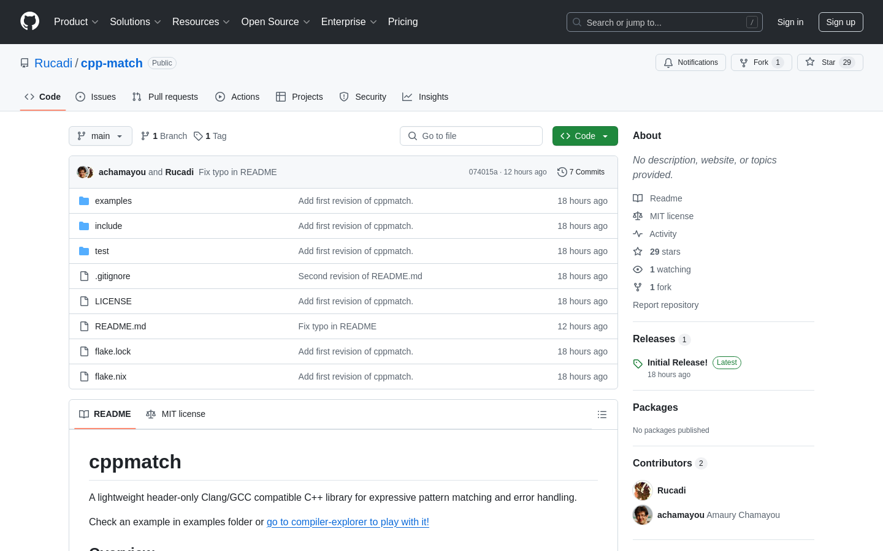Switch to the Security tab
Screen dimensions: 883x551
point(363,97)
